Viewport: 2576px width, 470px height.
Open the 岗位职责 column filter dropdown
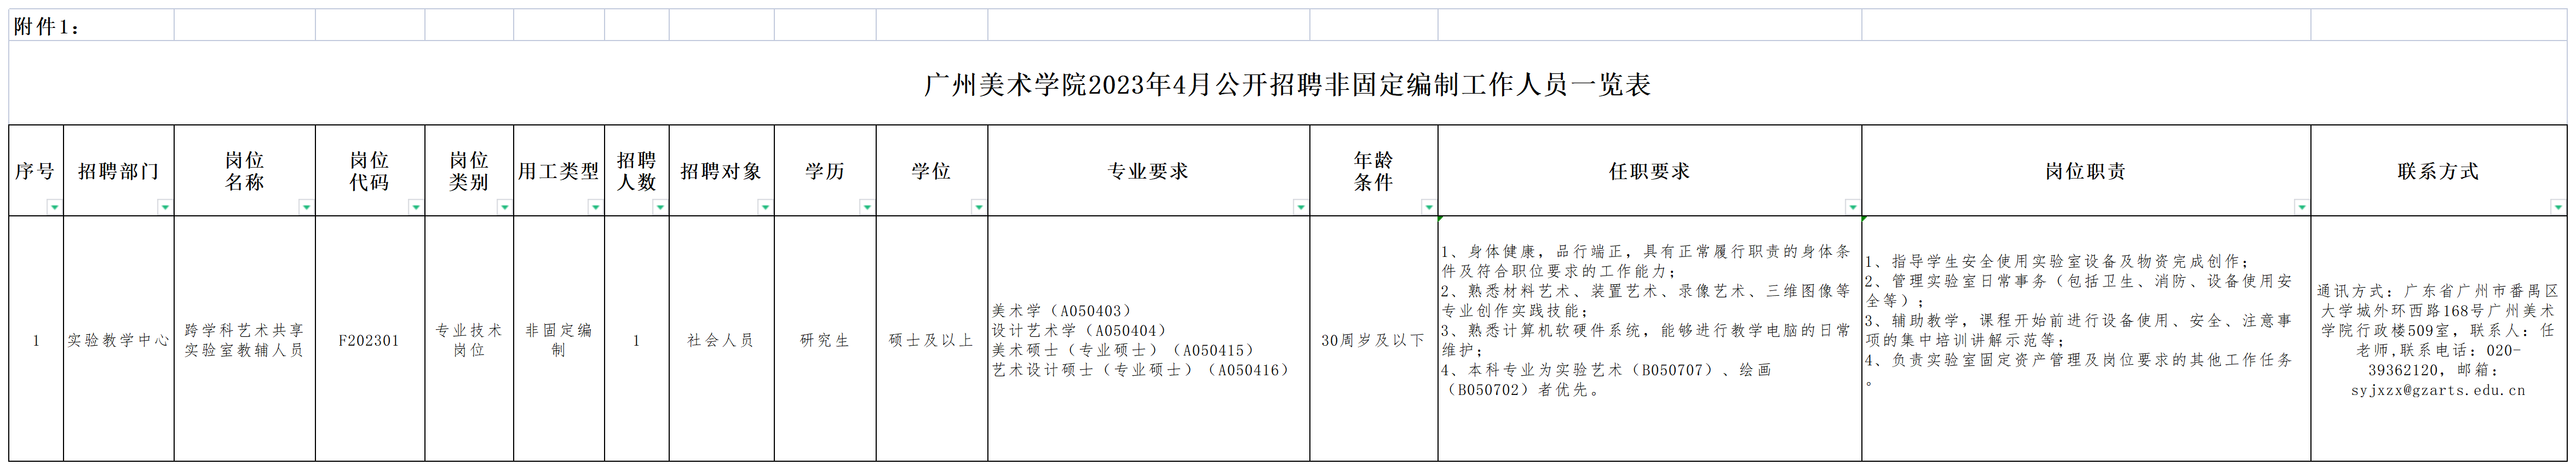[2301, 207]
